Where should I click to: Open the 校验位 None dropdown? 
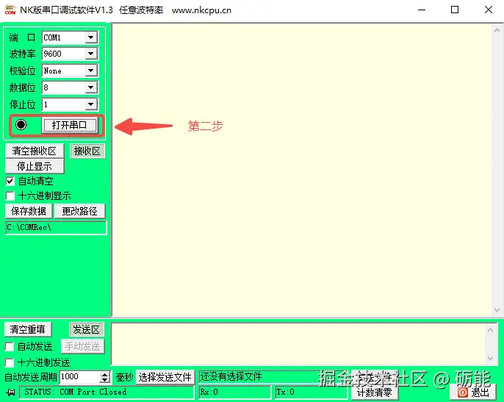91,71
